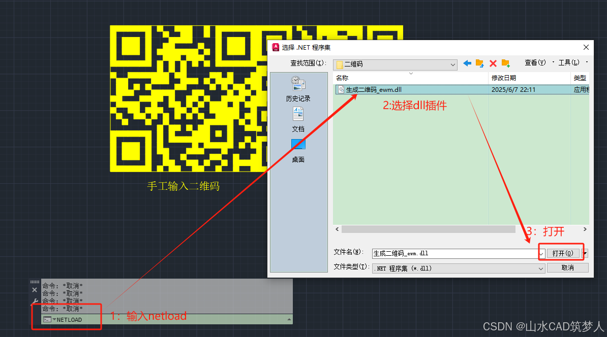This screenshot has height=337, width=607.
Task: Sort files by 修改日期 column header
Action: [x=529, y=78]
